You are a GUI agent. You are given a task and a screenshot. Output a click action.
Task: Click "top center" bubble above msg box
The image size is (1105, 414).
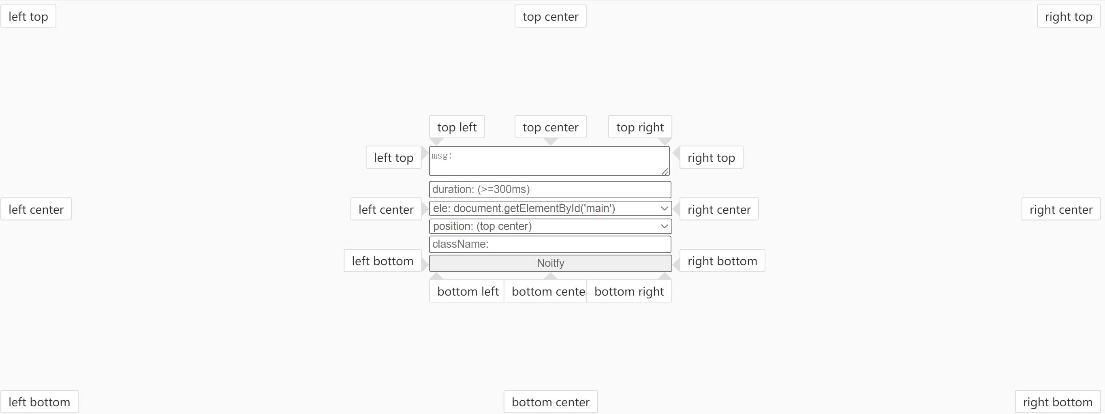(550, 127)
